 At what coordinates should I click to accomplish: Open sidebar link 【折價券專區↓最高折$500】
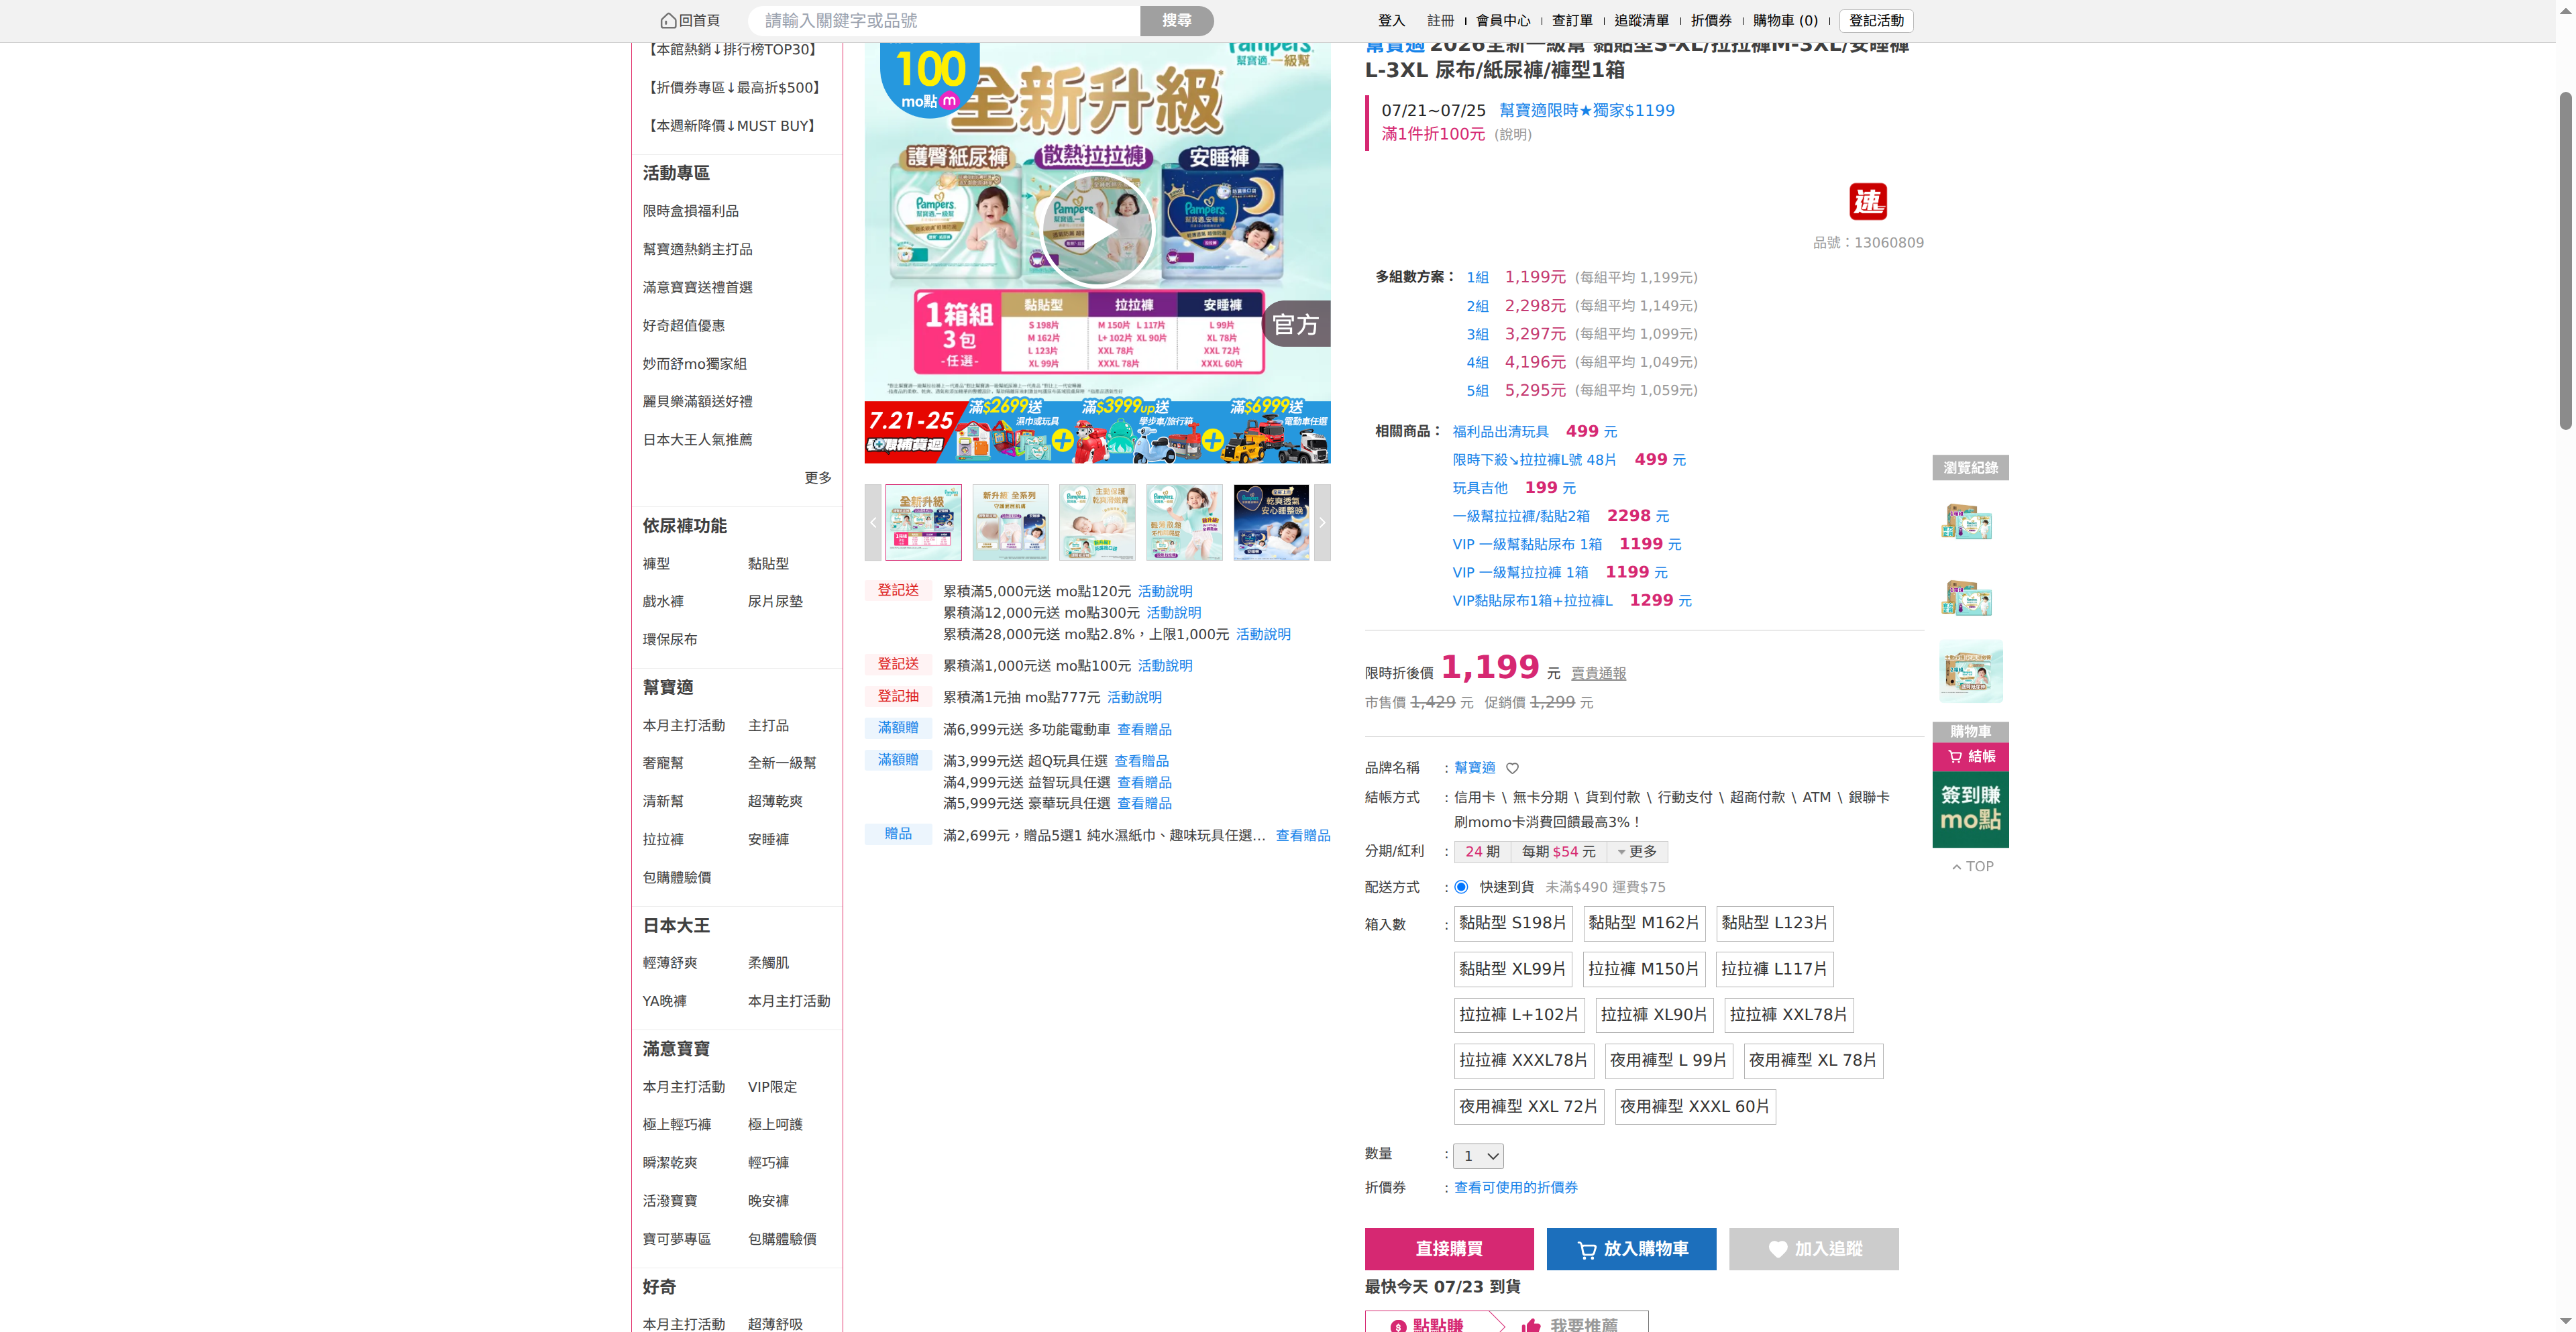(x=734, y=88)
